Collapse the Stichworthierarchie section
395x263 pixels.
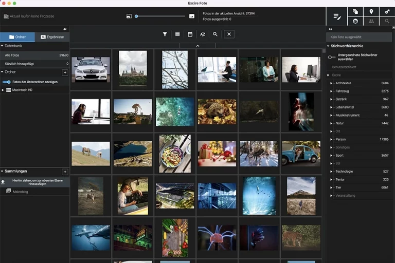coord(328,46)
